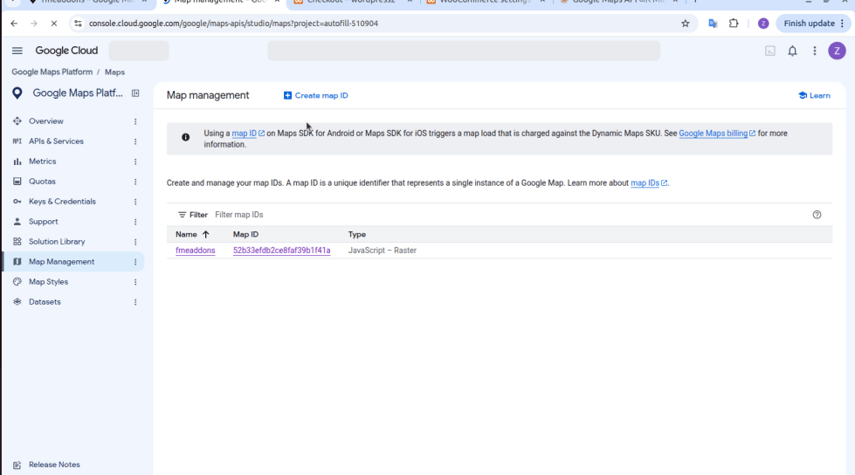Click the Map Styles palette icon
This screenshot has height=475, width=855.
[17, 282]
